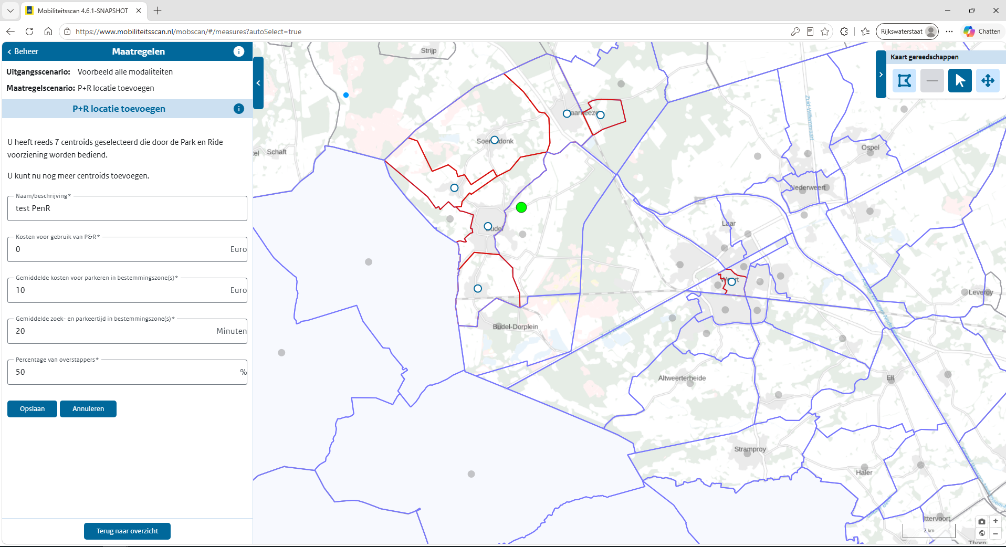
Task: Choose the pan/move map tool
Action: click(x=988, y=81)
